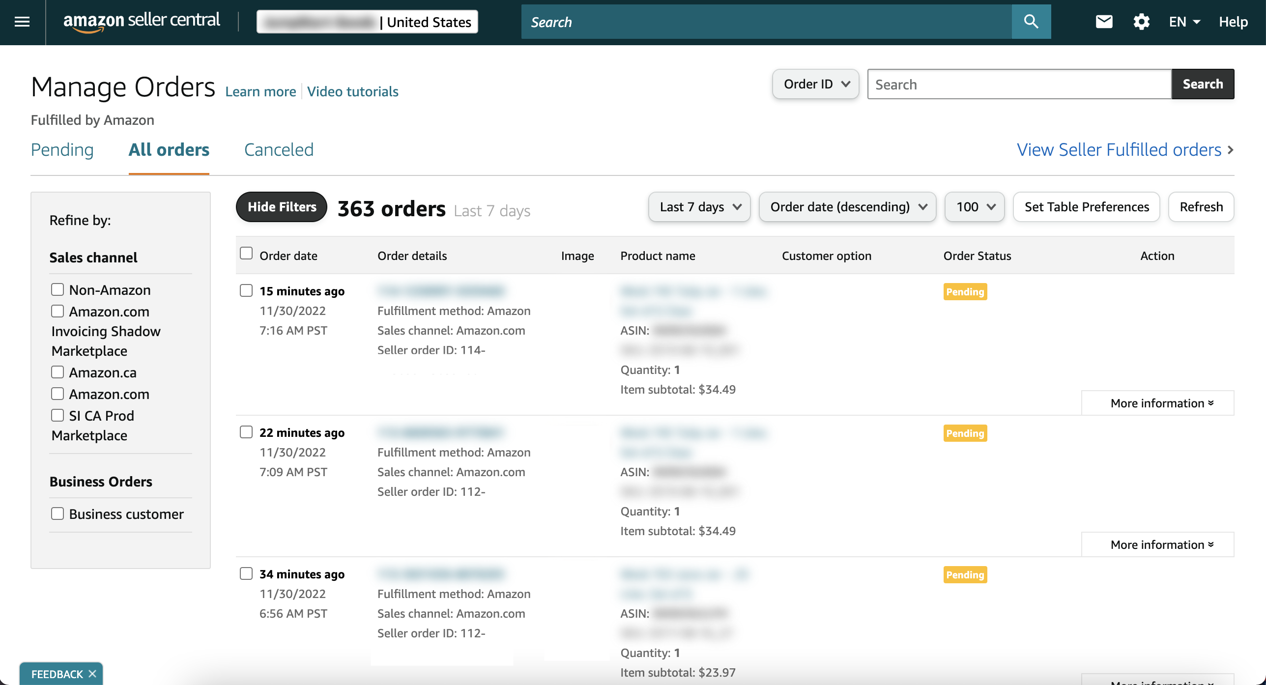The height and width of the screenshot is (685, 1266).
Task: Open the EN language dropdown
Action: [1184, 22]
